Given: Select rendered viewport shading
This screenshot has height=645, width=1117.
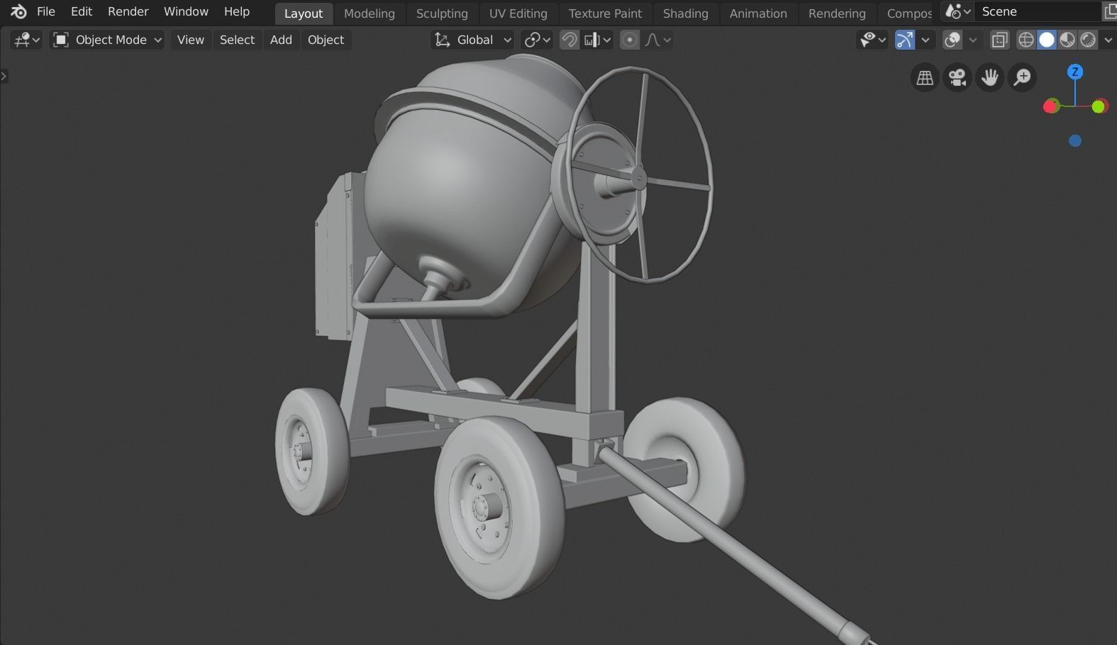Looking at the screenshot, I should [x=1088, y=40].
